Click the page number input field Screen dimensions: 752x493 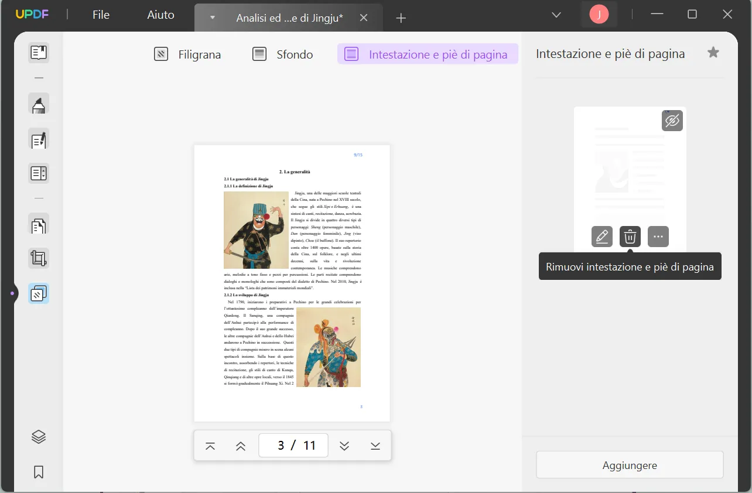(293, 446)
